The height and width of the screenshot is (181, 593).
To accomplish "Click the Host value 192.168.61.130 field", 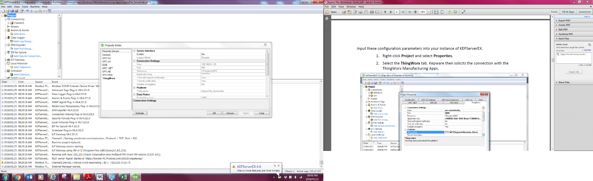I will click(233, 64).
